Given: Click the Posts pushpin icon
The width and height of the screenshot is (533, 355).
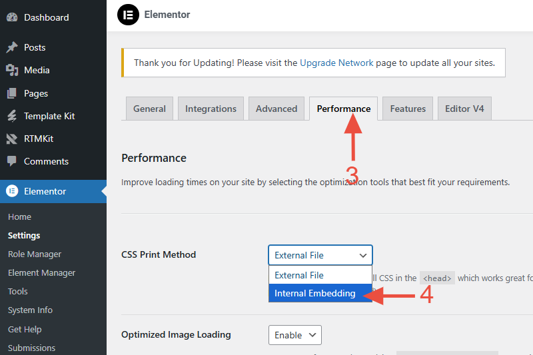Looking at the screenshot, I should (x=12, y=47).
